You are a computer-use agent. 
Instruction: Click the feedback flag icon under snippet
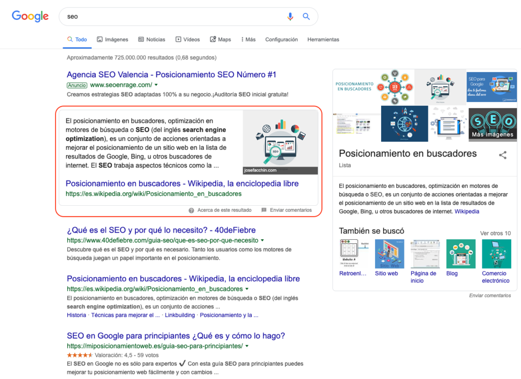coord(264,210)
